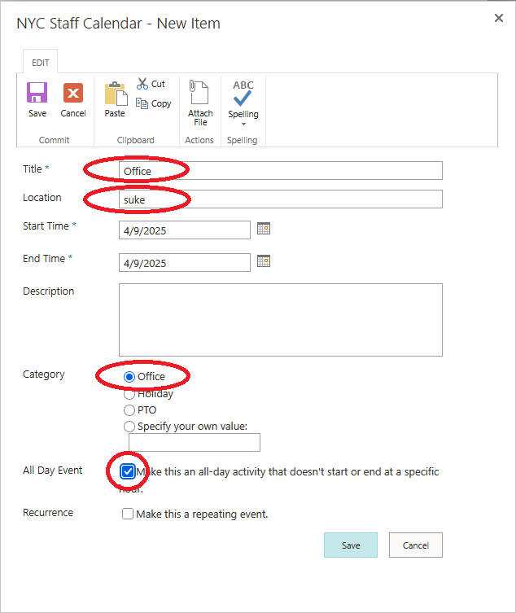Click the Cut scissors icon
The image size is (516, 613).
(142, 84)
